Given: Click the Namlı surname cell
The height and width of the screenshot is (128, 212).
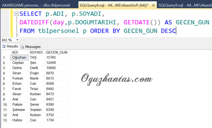Looking at the screenshot, I should pyautogui.click(x=36, y=78).
